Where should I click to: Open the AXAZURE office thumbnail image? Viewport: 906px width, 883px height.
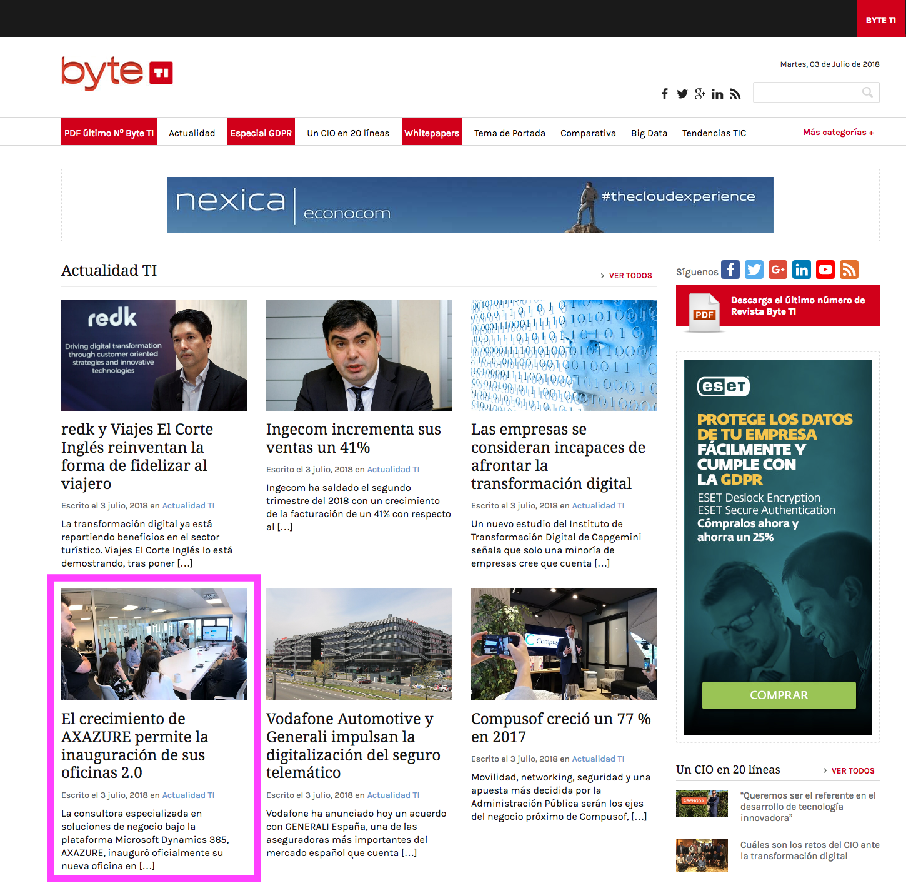[154, 644]
